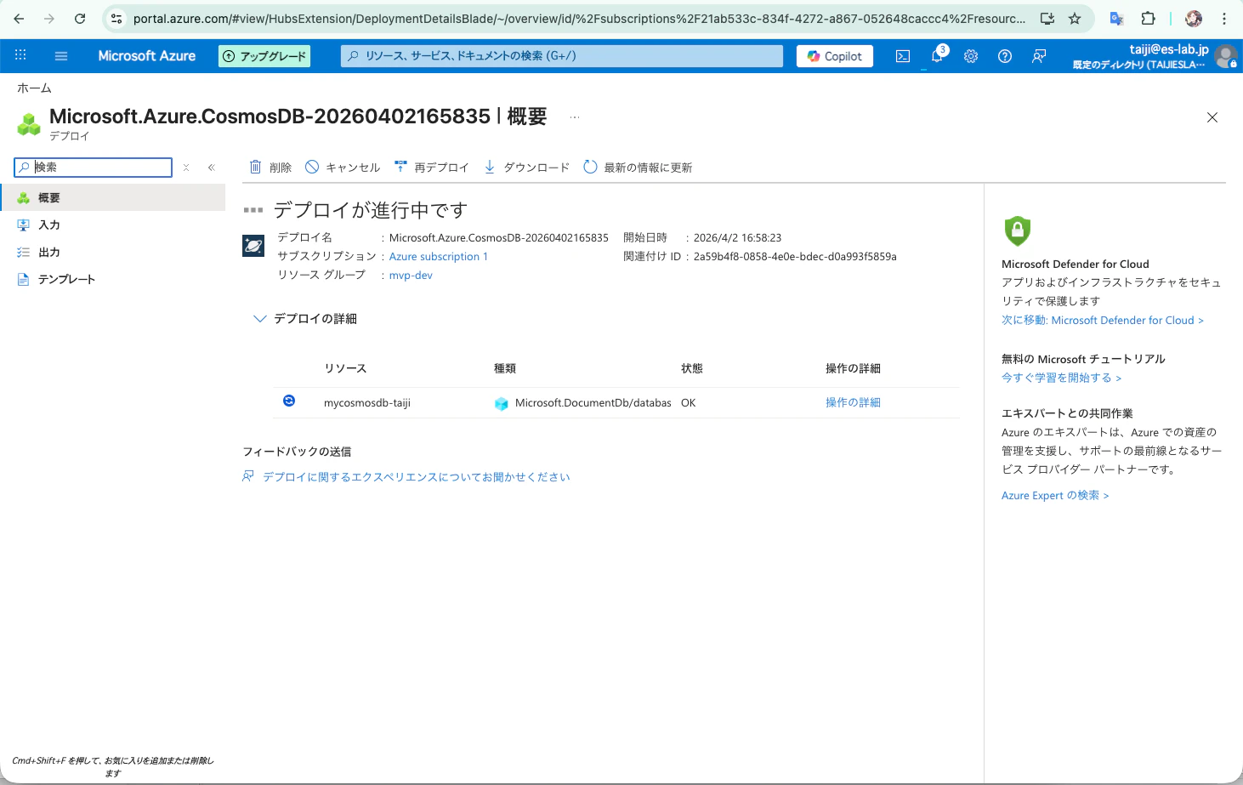Screen dimensions: 1243x785
Task: Open the mvp-dev resource group link
Action: click(411, 275)
